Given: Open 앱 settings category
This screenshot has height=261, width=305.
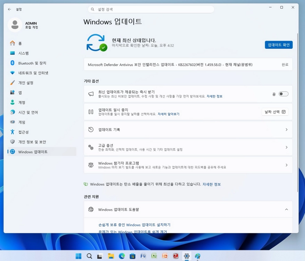Looking at the screenshot, I should (42, 93).
